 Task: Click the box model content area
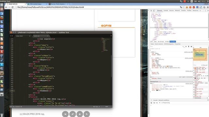tap(199, 55)
